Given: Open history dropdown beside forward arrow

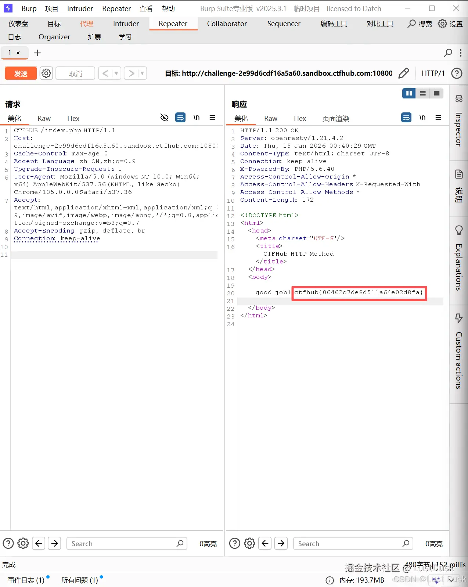Looking at the screenshot, I should point(142,73).
